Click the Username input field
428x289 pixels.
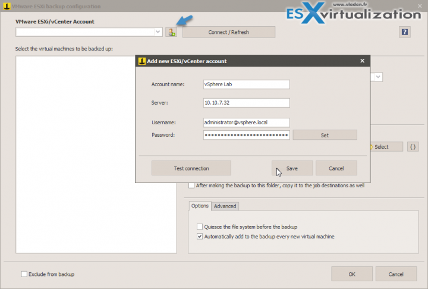point(246,122)
